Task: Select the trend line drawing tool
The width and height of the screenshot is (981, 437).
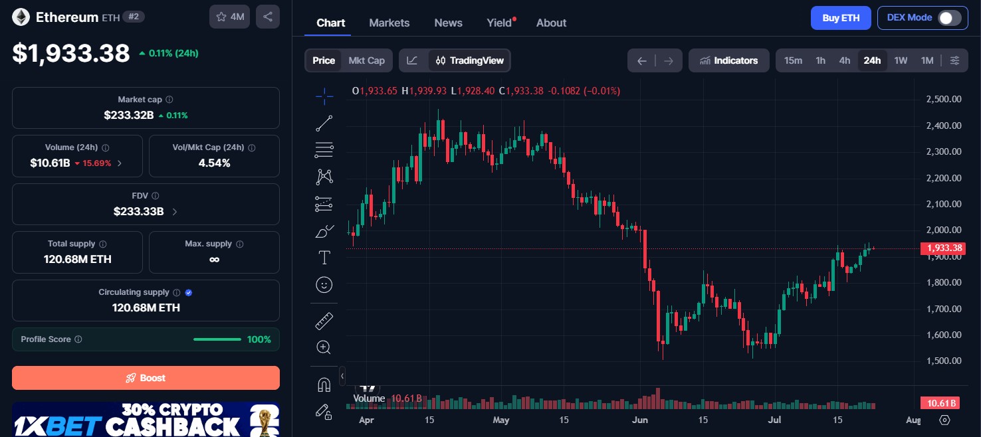Action: (x=324, y=123)
